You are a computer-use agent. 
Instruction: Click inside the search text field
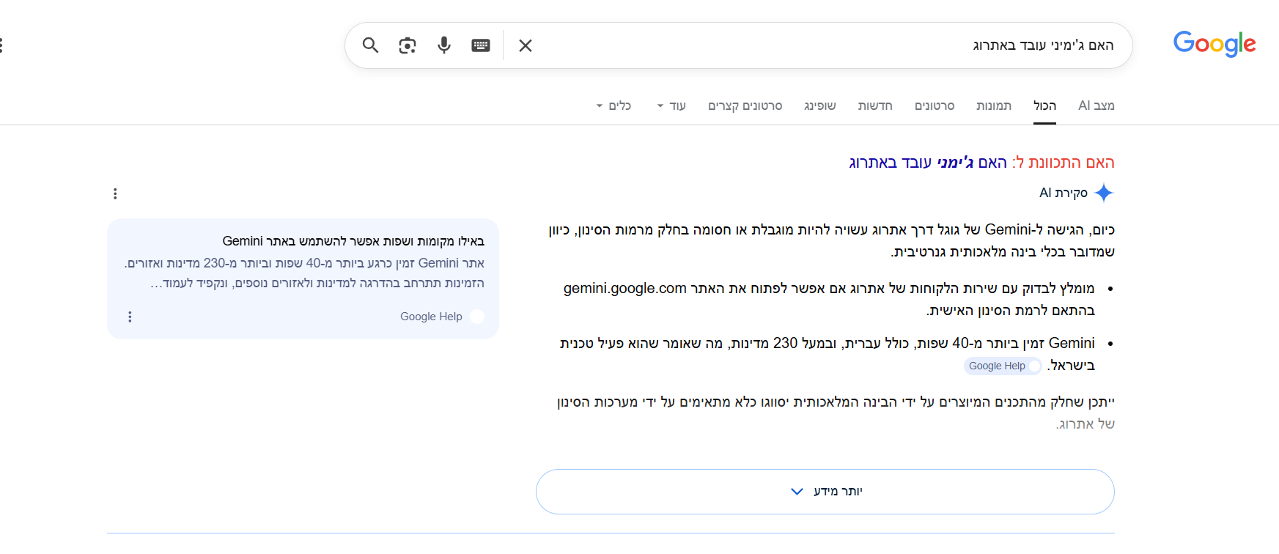pyautogui.click(x=806, y=45)
